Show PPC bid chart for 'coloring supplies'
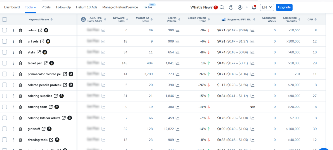Image resolution: width=333 pixels, height=150 pixels. [x=252, y=96]
